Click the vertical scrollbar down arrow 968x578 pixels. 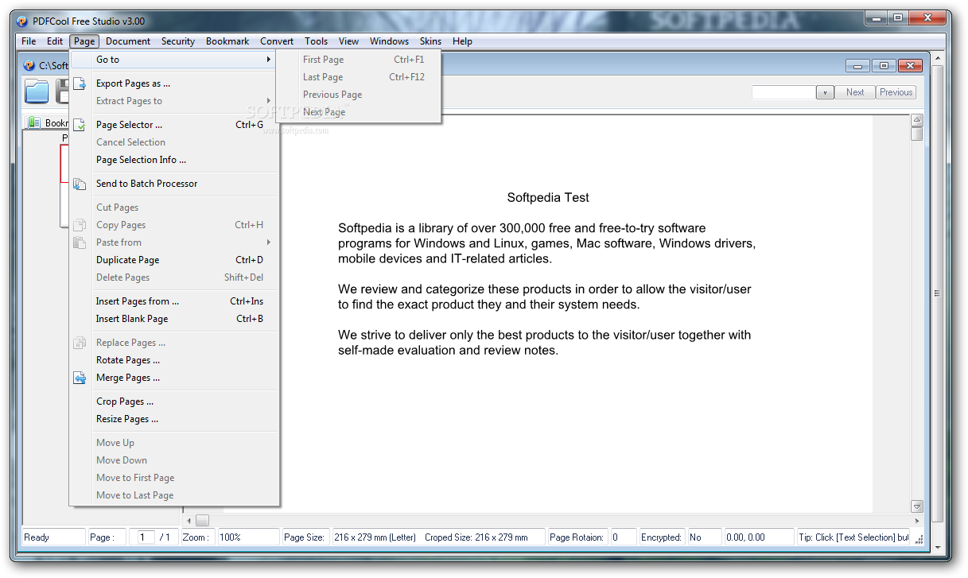point(916,506)
